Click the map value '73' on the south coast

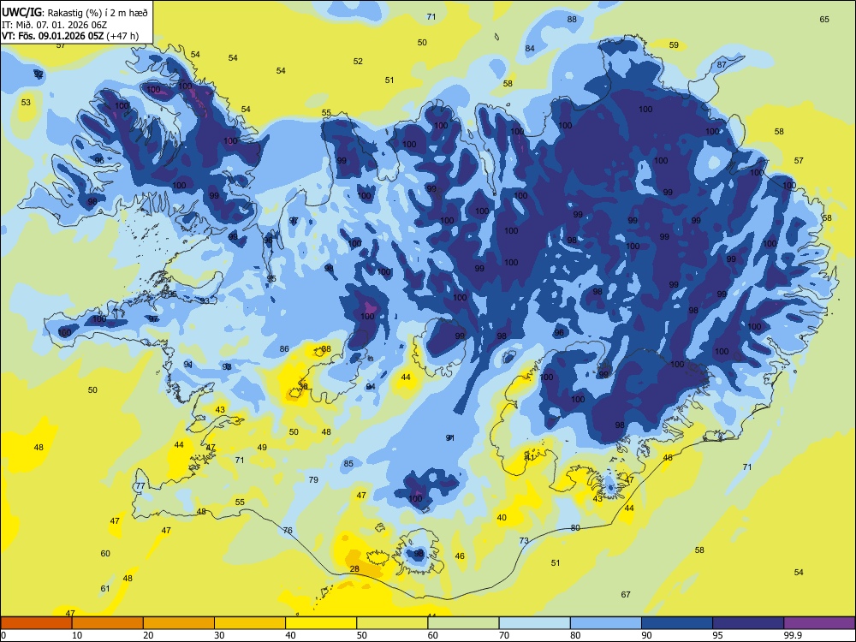click(x=524, y=540)
